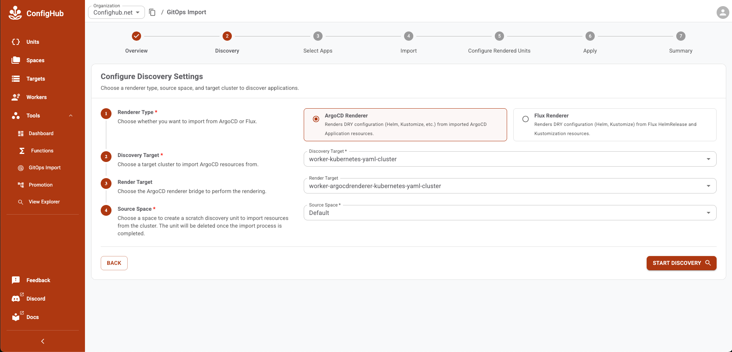
Task: Go to Spaces in the sidebar
Action: (x=35, y=60)
